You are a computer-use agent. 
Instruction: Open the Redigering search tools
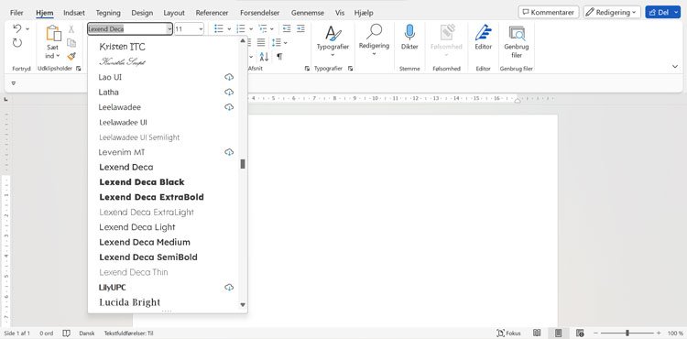tap(374, 40)
